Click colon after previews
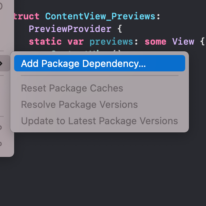The height and width of the screenshot is (206, 206). tap(136, 42)
